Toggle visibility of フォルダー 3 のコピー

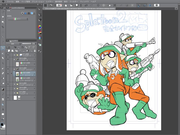tap(8, 69)
